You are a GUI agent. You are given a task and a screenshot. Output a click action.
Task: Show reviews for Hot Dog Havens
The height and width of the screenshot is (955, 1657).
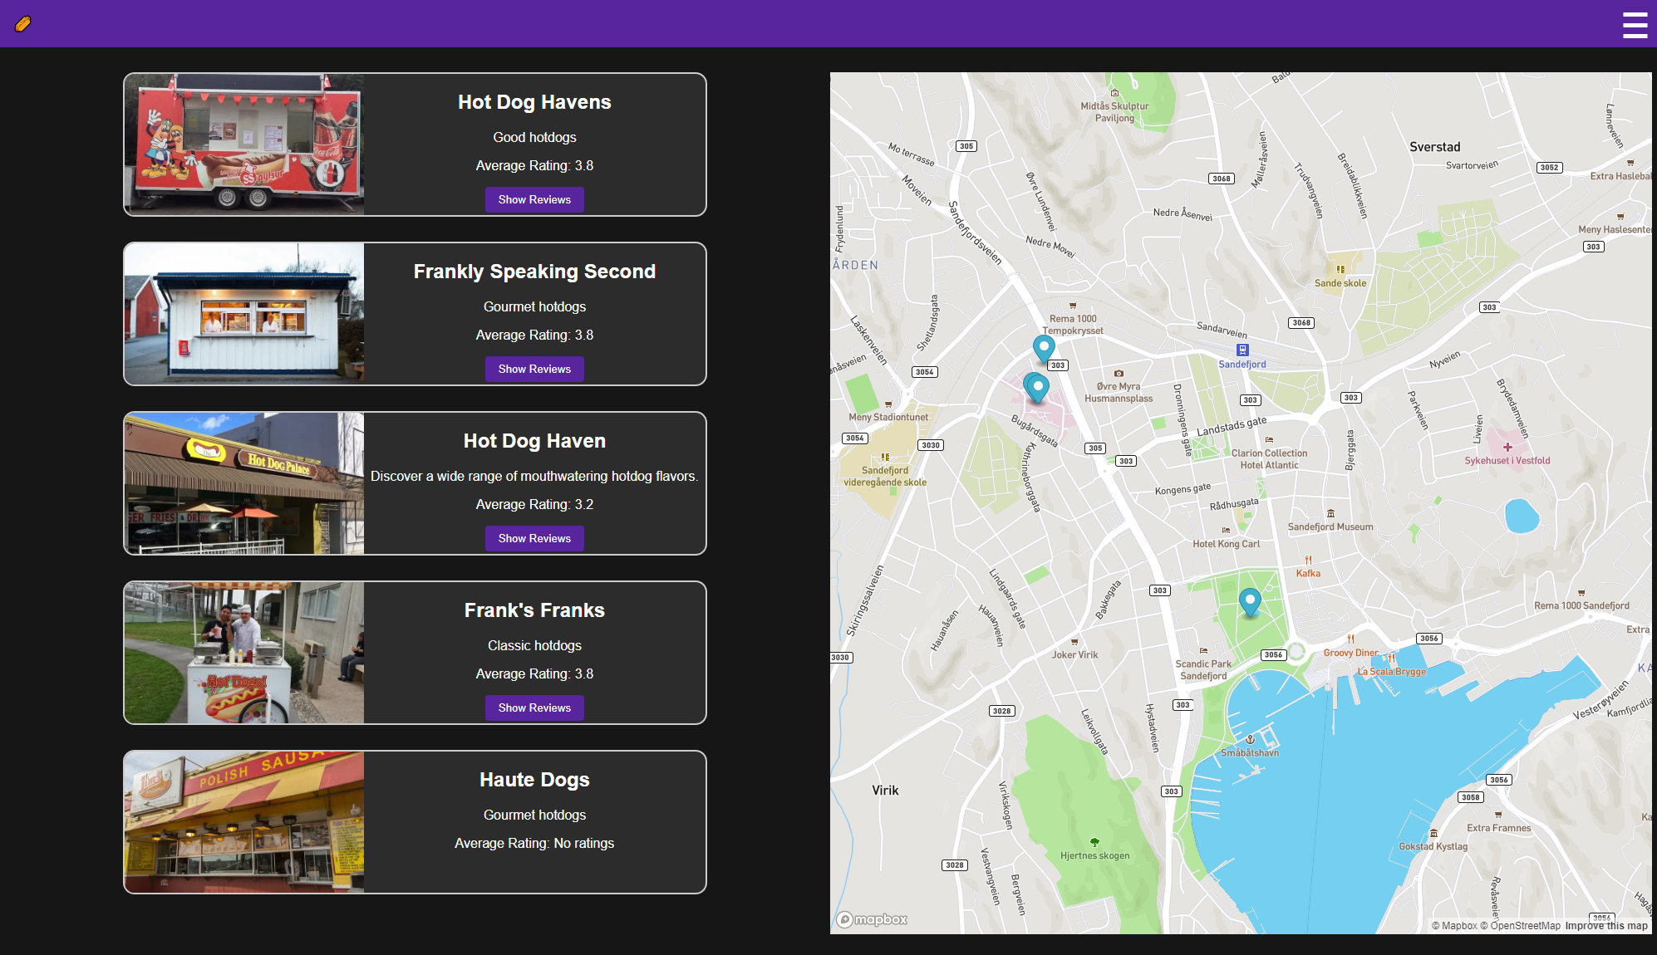534,199
